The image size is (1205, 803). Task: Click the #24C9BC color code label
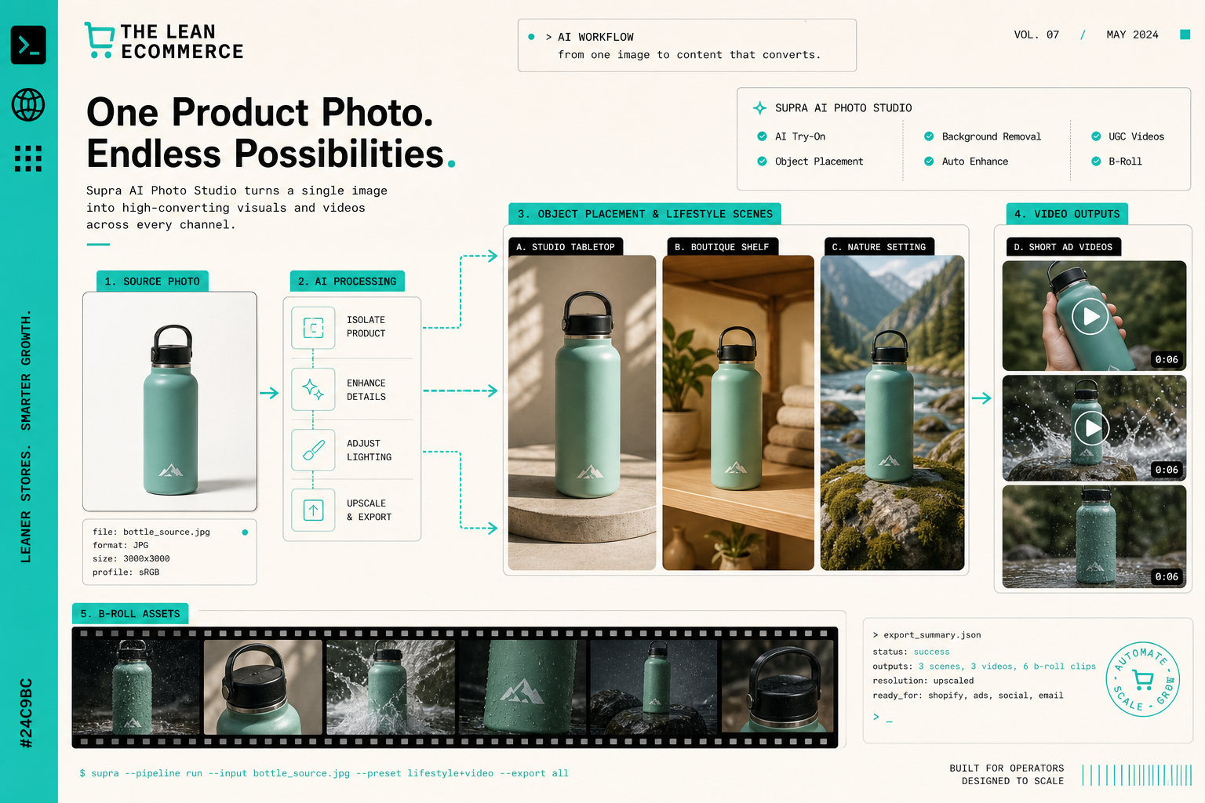coord(26,713)
